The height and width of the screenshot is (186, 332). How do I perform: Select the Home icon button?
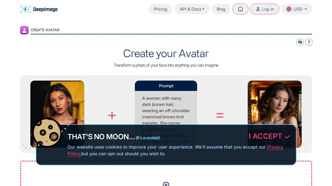[x=240, y=9]
